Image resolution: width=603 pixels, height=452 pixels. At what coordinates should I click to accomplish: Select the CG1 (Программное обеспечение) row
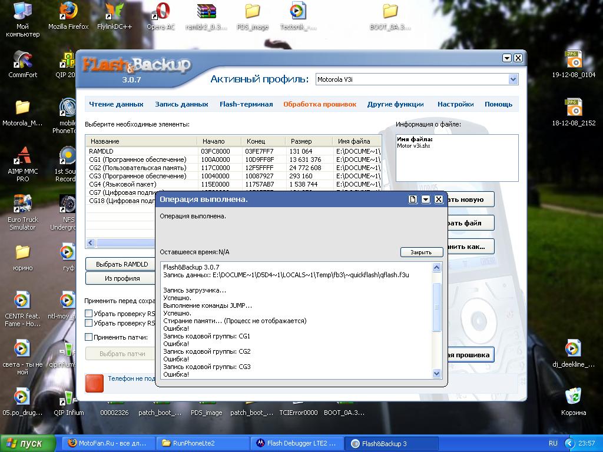click(x=233, y=159)
